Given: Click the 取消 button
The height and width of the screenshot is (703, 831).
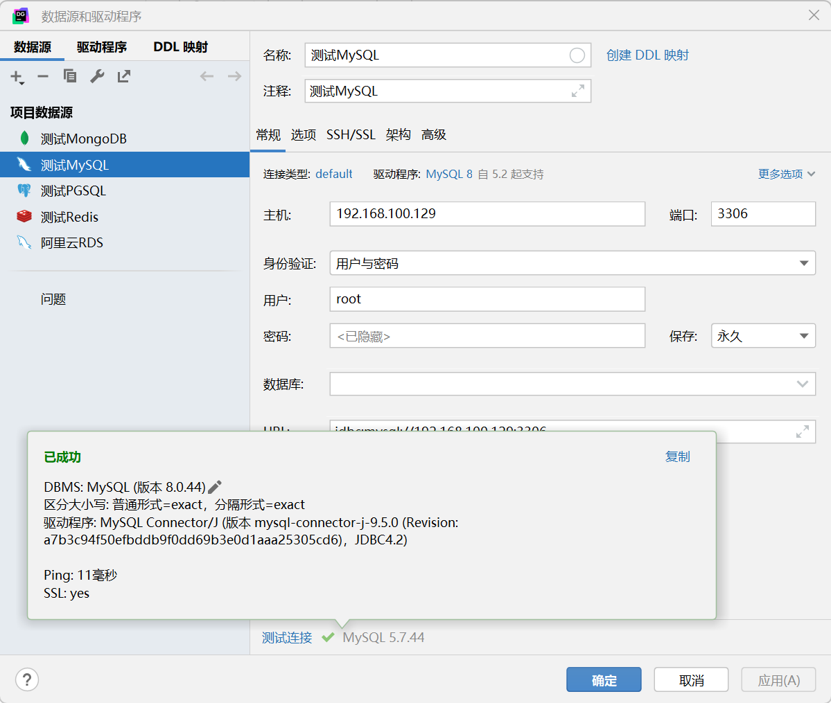Looking at the screenshot, I should coord(691,679).
